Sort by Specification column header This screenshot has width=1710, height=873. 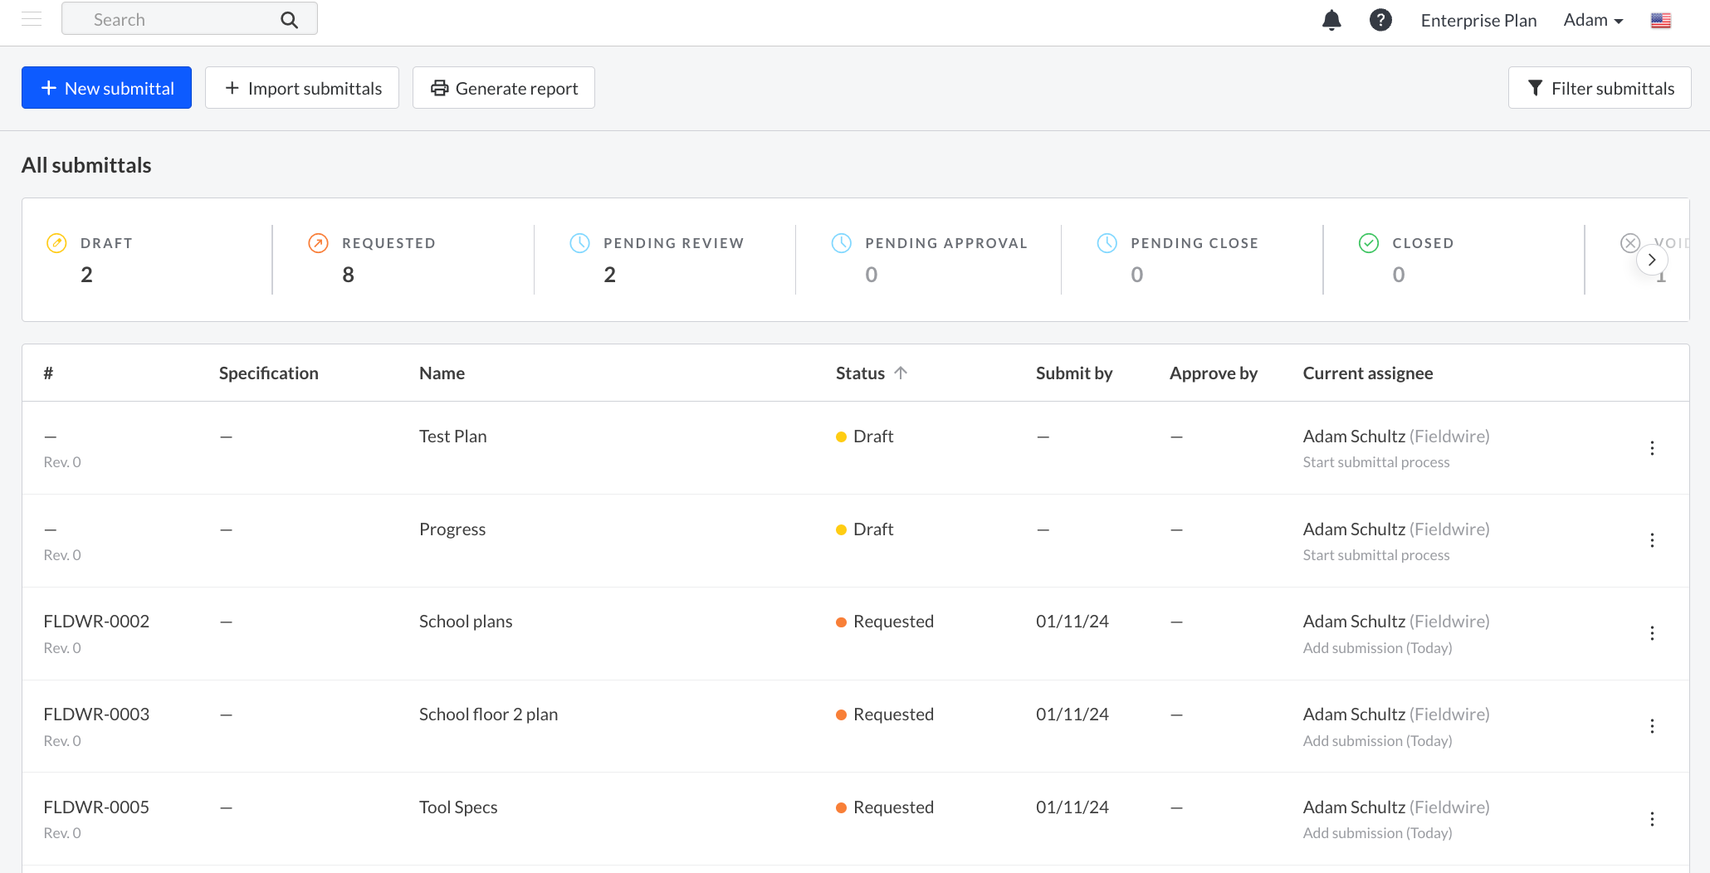pos(268,373)
